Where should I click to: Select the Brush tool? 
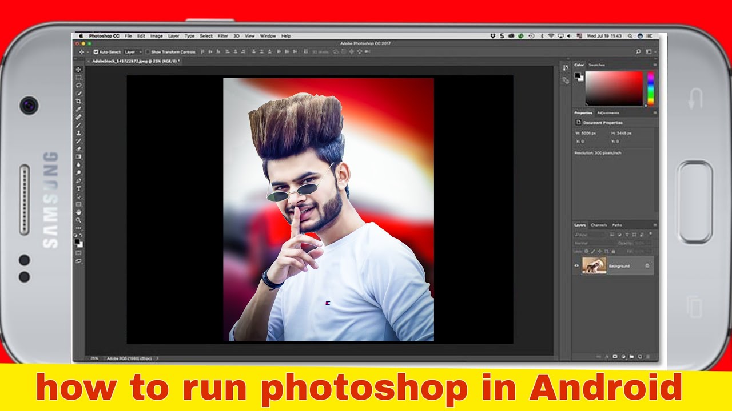(79, 124)
